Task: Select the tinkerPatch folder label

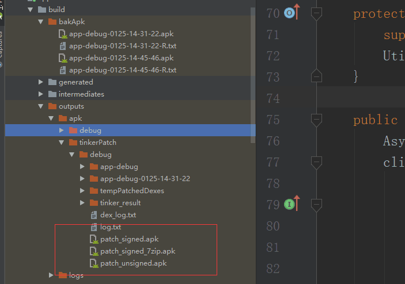Action: coord(97,143)
